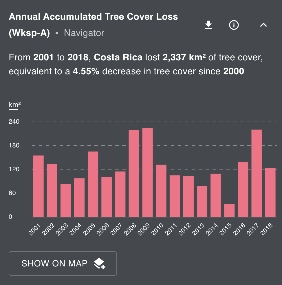The height and width of the screenshot is (285, 282).
Task: Click the 2010 x-axis year label
Action: pyautogui.click(x=158, y=229)
